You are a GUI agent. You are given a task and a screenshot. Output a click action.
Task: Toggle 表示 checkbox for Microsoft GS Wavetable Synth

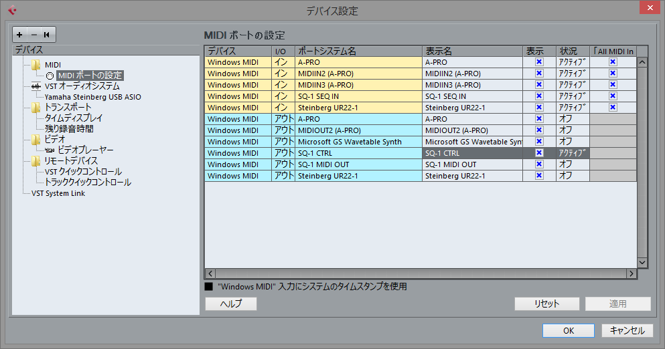539,142
